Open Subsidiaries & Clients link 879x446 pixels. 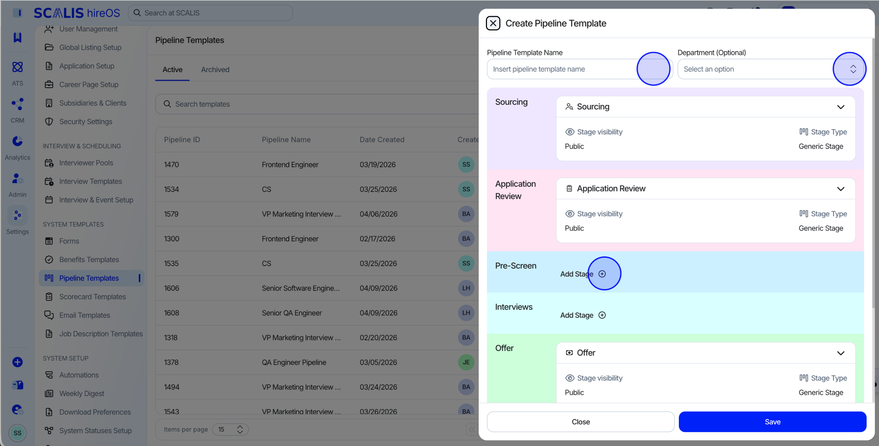click(91, 103)
